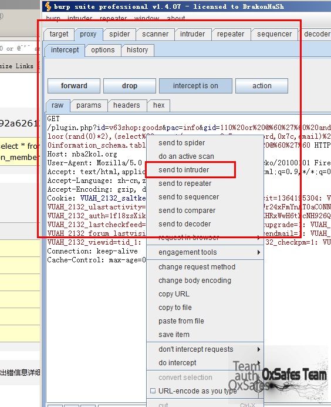Screen dimensions: 331x407
Task: Choose 'send to intruder'
Action: click(x=205, y=170)
